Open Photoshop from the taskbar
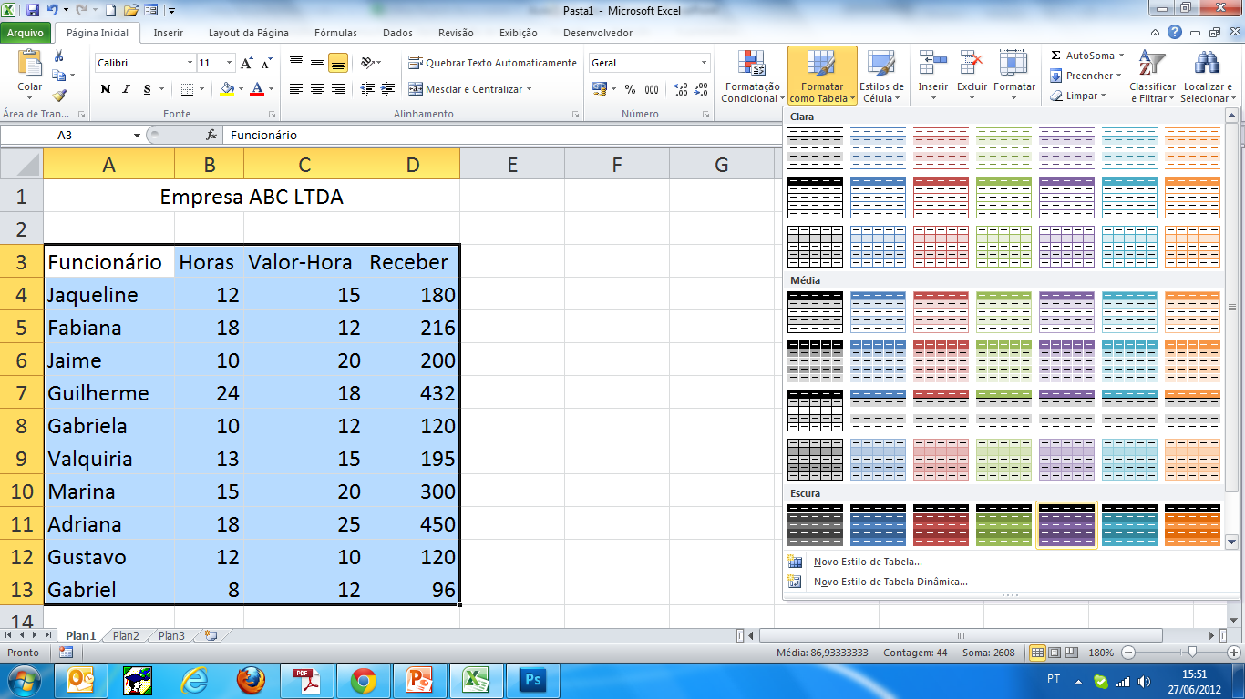 pyautogui.click(x=531, y=680)
